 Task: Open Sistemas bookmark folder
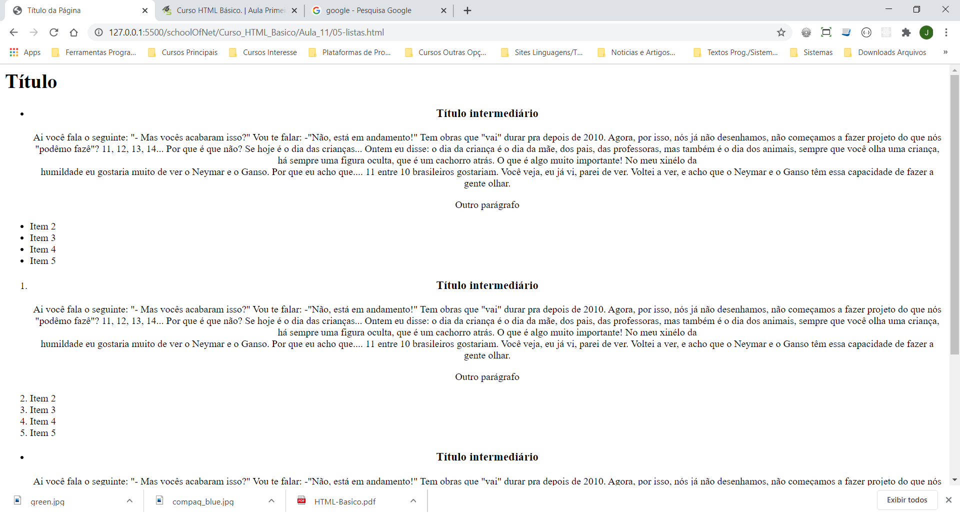(x=811, y=52)
